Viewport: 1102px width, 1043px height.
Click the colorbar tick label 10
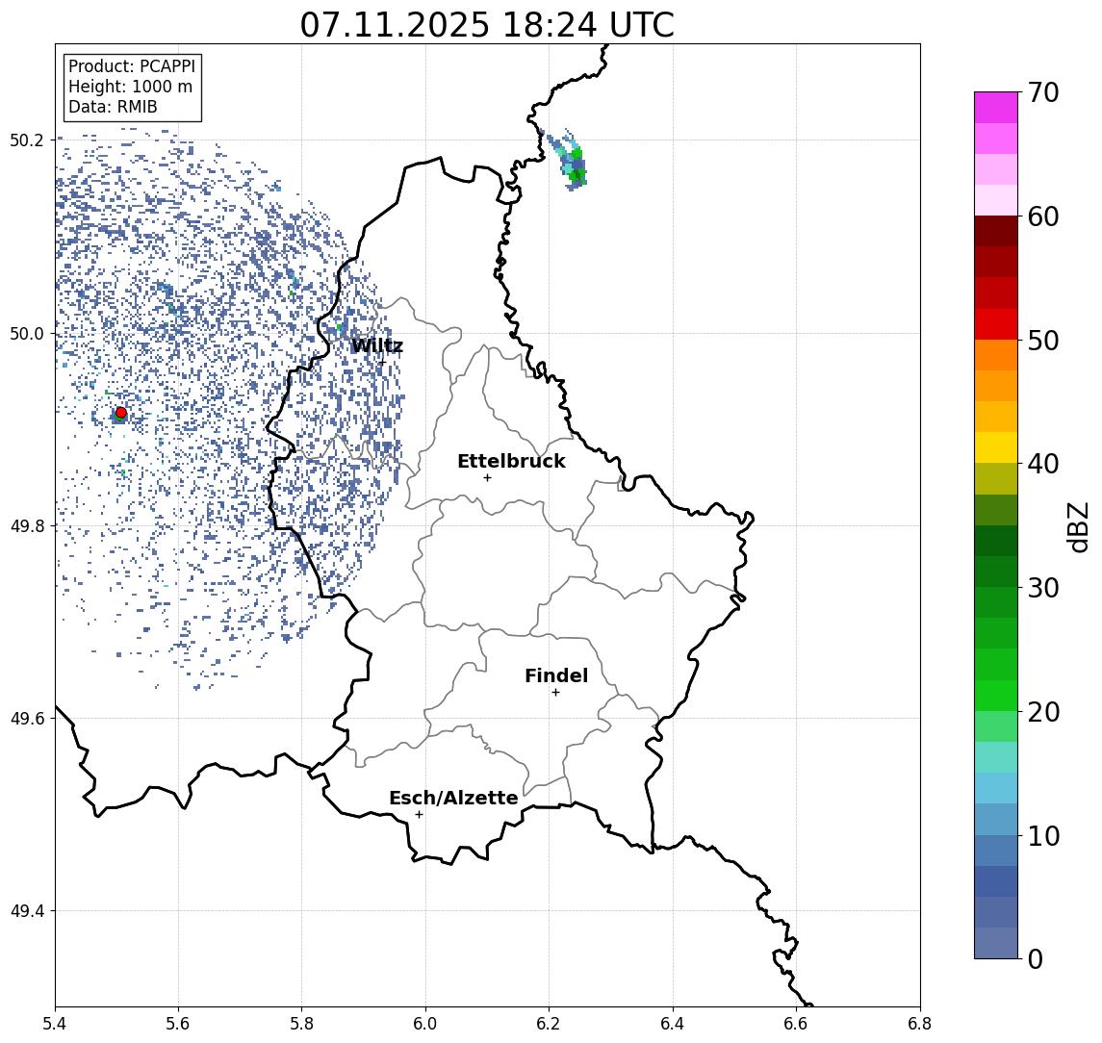[x=1043, y=836]
